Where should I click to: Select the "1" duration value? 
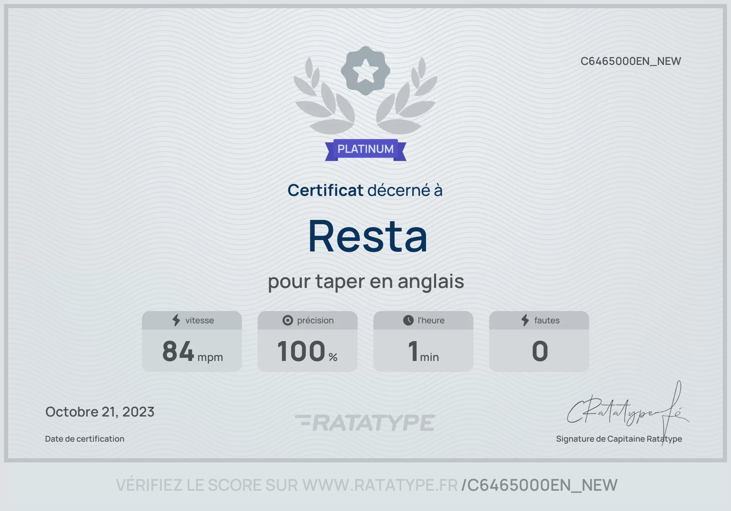pos(413,351)
